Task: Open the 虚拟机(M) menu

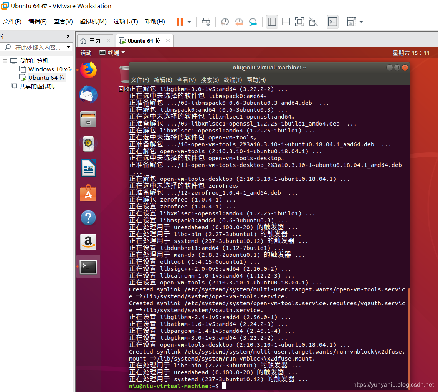Action: [x=93, y=22]
